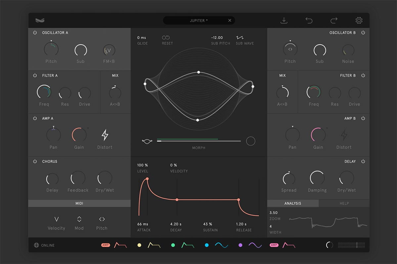Select the first red AMP envelope modulator
This screenshot has height=264, width=397.
click(x=114, y=245)
